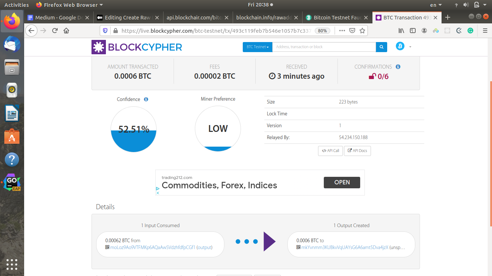Click the 0/6 confirmations value

[x=379, y=77]
